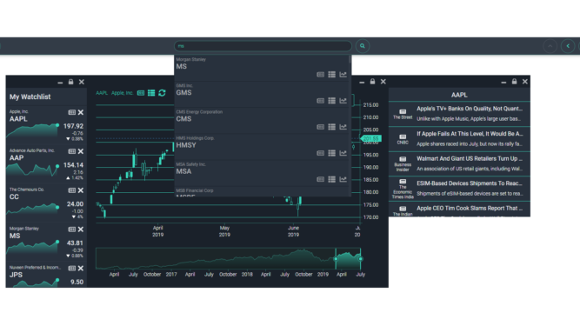Select MSB Financial Corp suggestion
This screenshot has width=580, height=326.
tap(262, 192)
